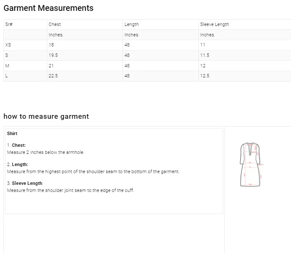Select the Sr# column header
291x253 pixels.
click(9, 24)
